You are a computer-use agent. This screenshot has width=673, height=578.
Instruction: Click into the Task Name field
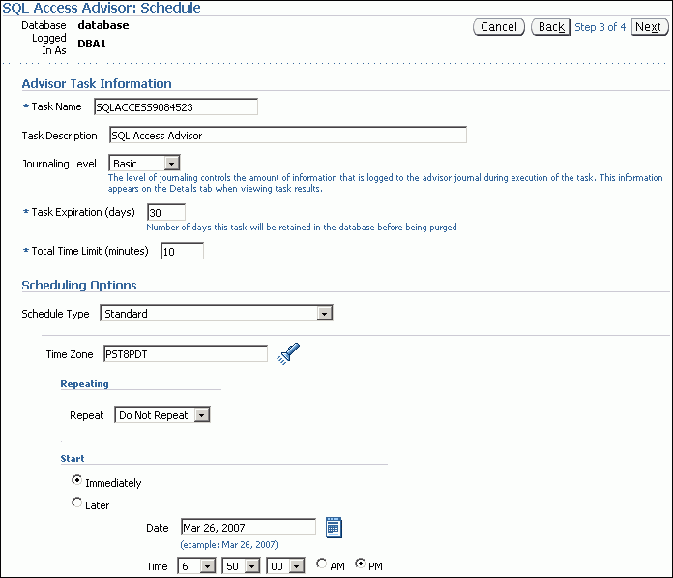[175, 106]
